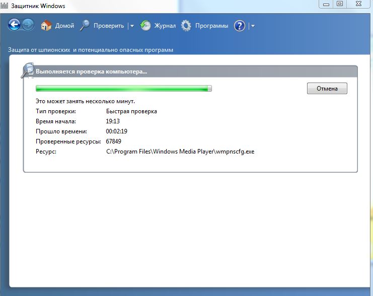Cancel the scan with Отмена
The image size is (373, 296).
327,88
